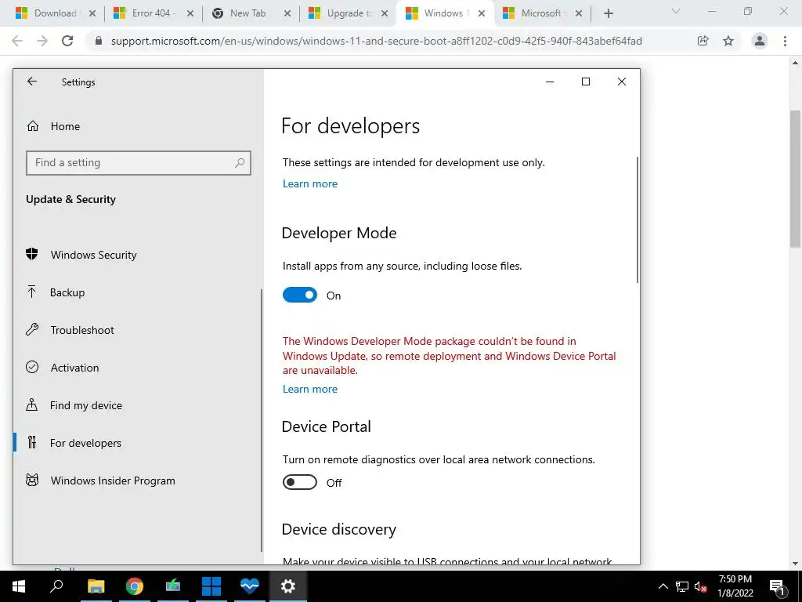Open the browser profile avatar

point(760,41)
